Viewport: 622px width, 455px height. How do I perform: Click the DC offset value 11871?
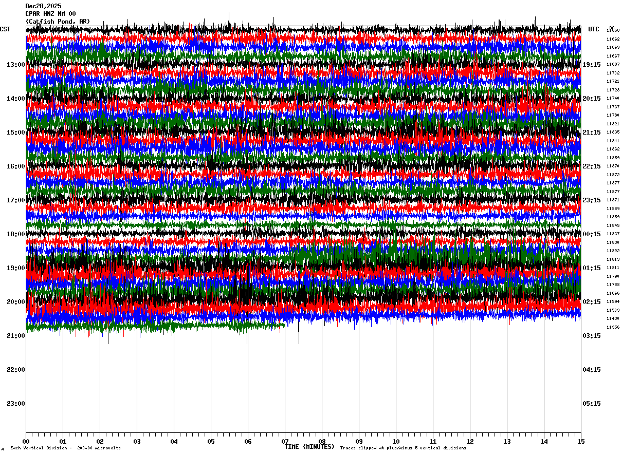coord(613,200)
